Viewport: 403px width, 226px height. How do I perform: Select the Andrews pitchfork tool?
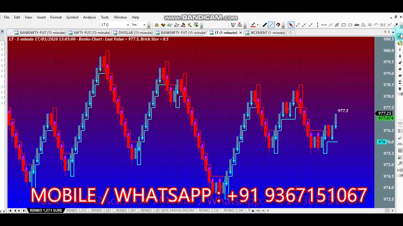[370, 25]
